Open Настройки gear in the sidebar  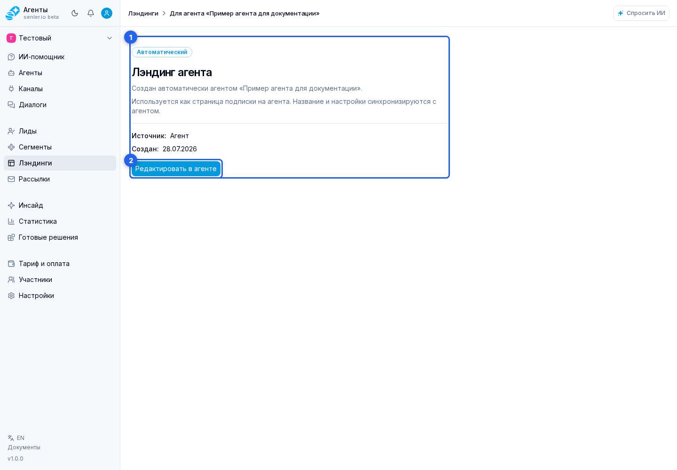click(60, 296)
